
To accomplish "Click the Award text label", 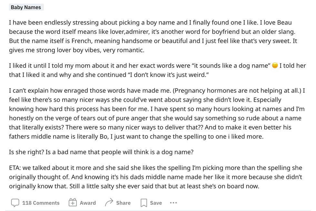I will (x=88, y=203).
